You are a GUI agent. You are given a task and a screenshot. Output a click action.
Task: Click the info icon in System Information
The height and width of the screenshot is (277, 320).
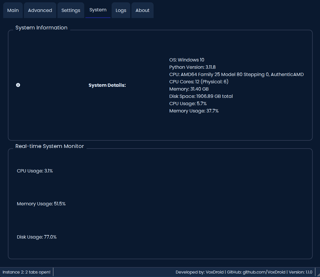[18, 85]
